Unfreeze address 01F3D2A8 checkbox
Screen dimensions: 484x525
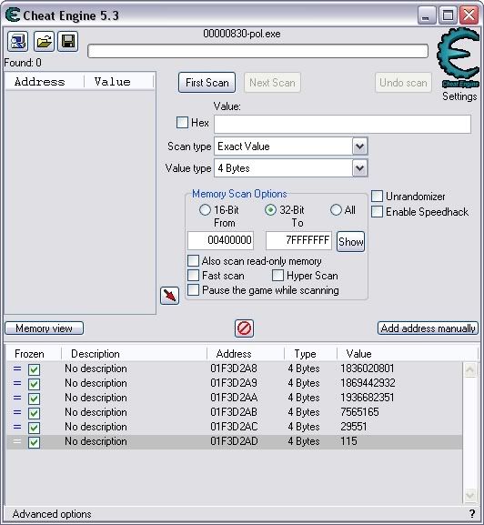(x=34, y=369)
